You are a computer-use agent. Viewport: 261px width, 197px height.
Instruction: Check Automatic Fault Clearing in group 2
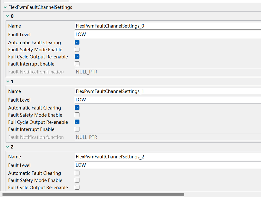point(77,173)
